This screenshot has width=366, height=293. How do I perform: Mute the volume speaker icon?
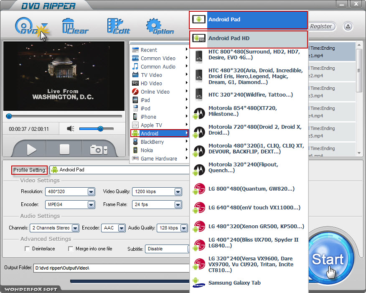pyautogui.click(x=71, y=129)
